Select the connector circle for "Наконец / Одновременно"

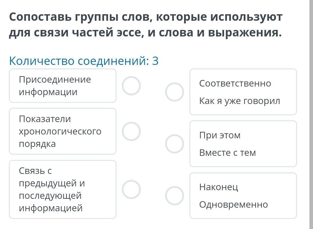point(175,196)
